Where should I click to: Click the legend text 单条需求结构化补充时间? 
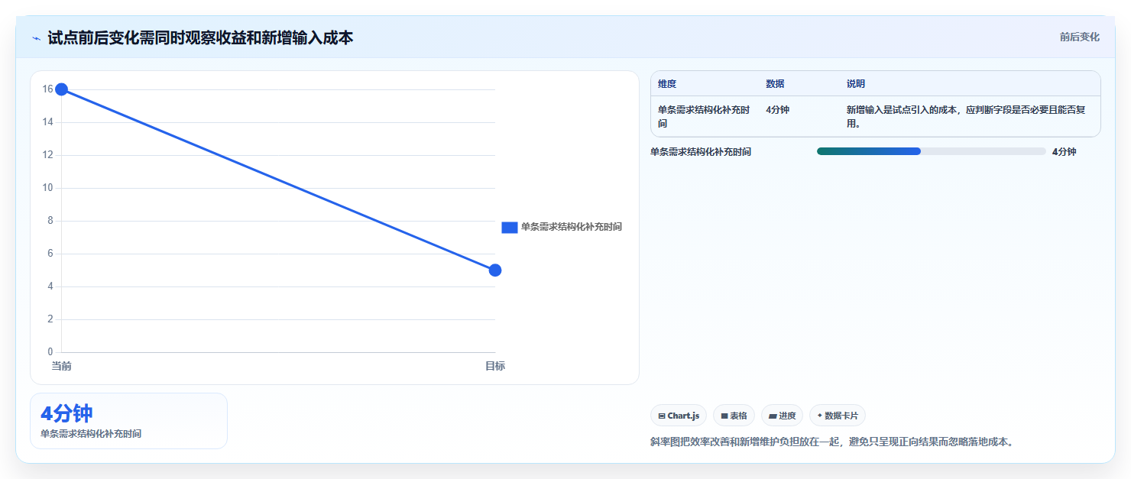click(x=571, y=227)
